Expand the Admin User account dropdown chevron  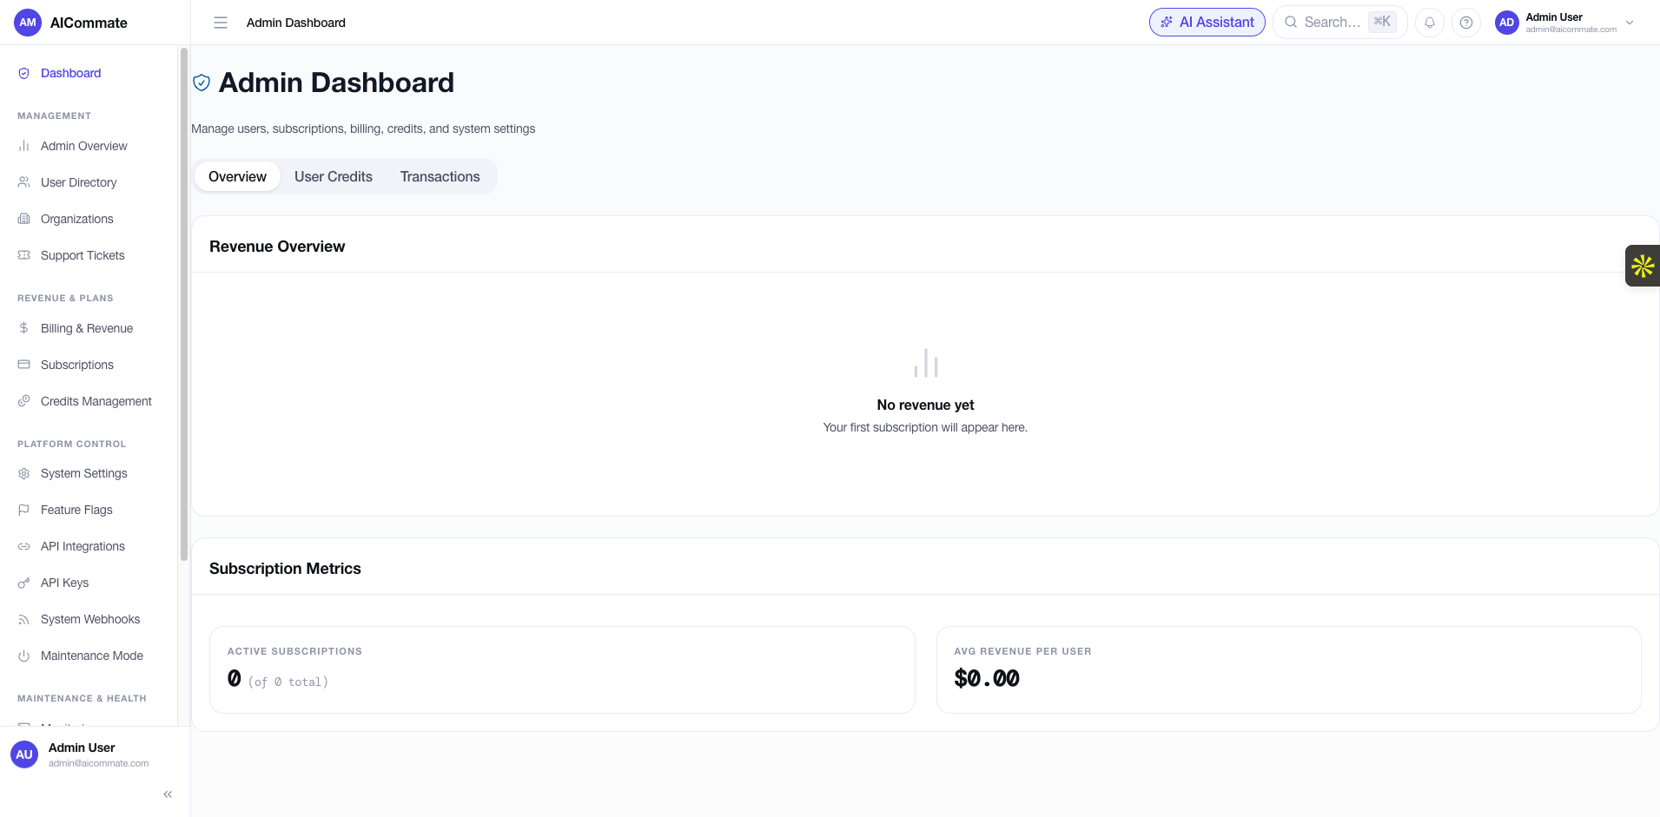pos(1630,23)
